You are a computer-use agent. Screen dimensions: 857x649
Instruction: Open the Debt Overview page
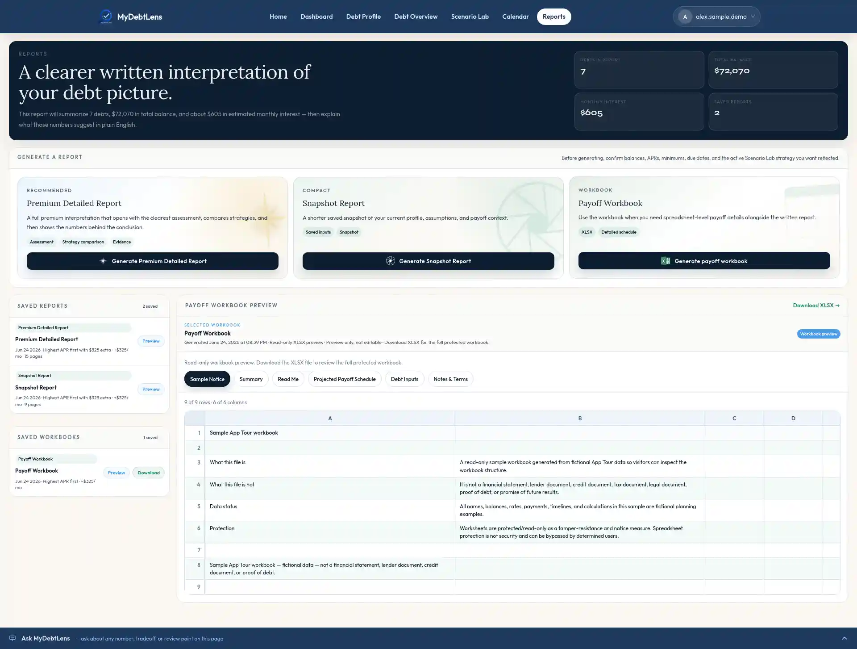[416, 17]
